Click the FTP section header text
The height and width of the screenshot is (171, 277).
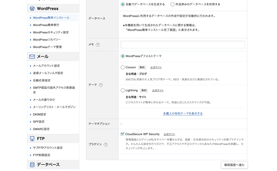41,138
